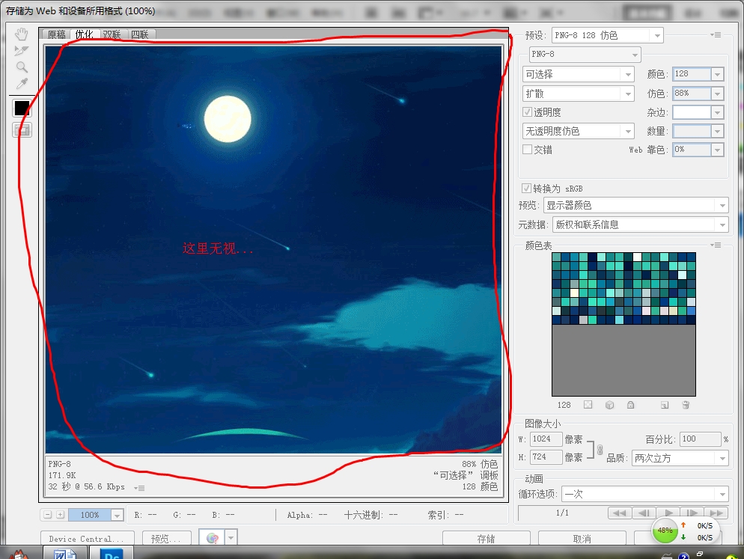Enable the 交错 checkbox
The width and height of the screenshot is (744, 559).
coord(527,150)
